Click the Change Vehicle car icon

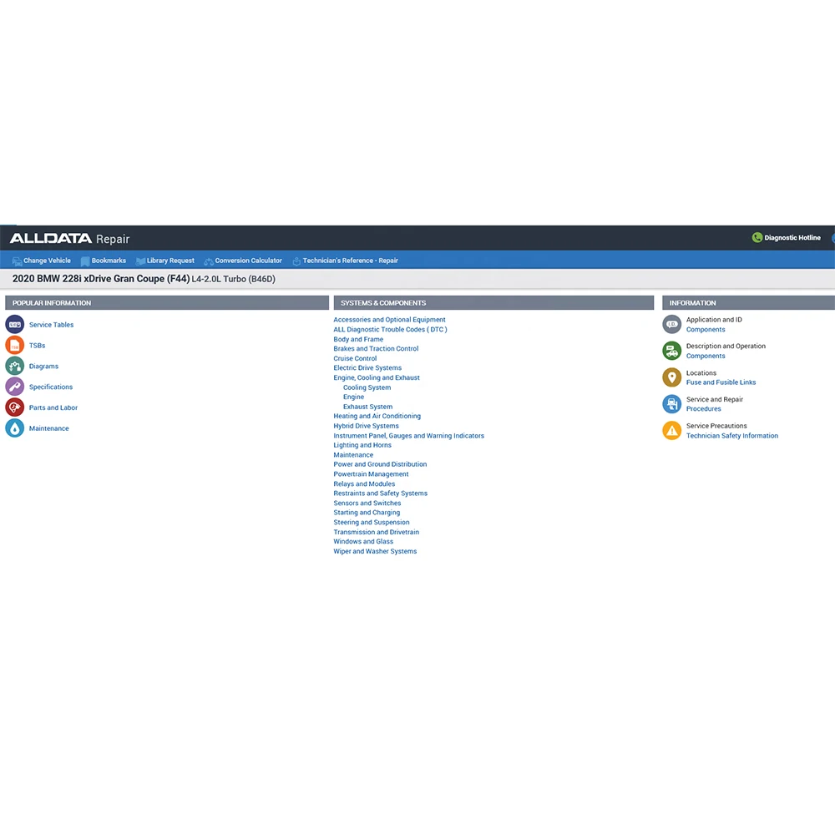(17, 261)
